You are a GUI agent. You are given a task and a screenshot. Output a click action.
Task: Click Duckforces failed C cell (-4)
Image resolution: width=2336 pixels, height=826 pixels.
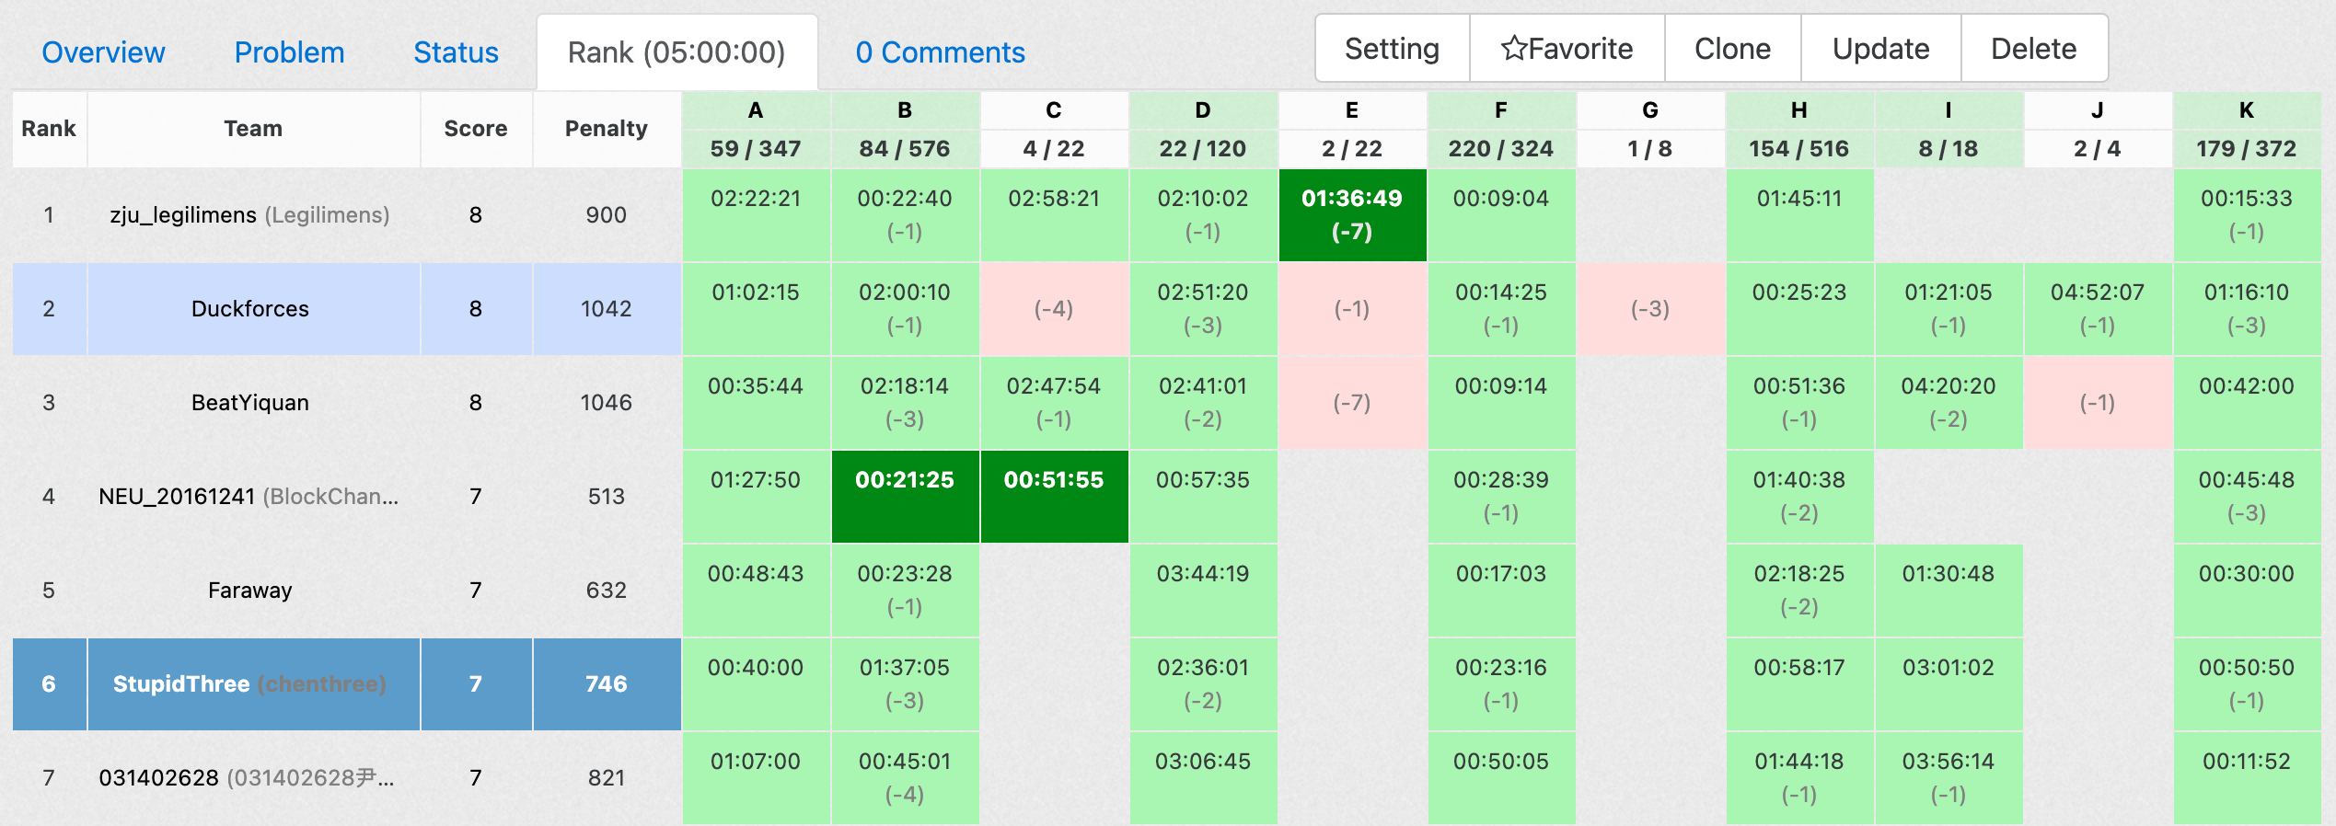tap(1053, 309)
